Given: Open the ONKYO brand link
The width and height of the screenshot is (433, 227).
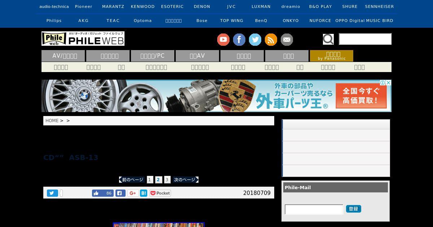Looking at the screenshot, I should (x=291, y=21).
